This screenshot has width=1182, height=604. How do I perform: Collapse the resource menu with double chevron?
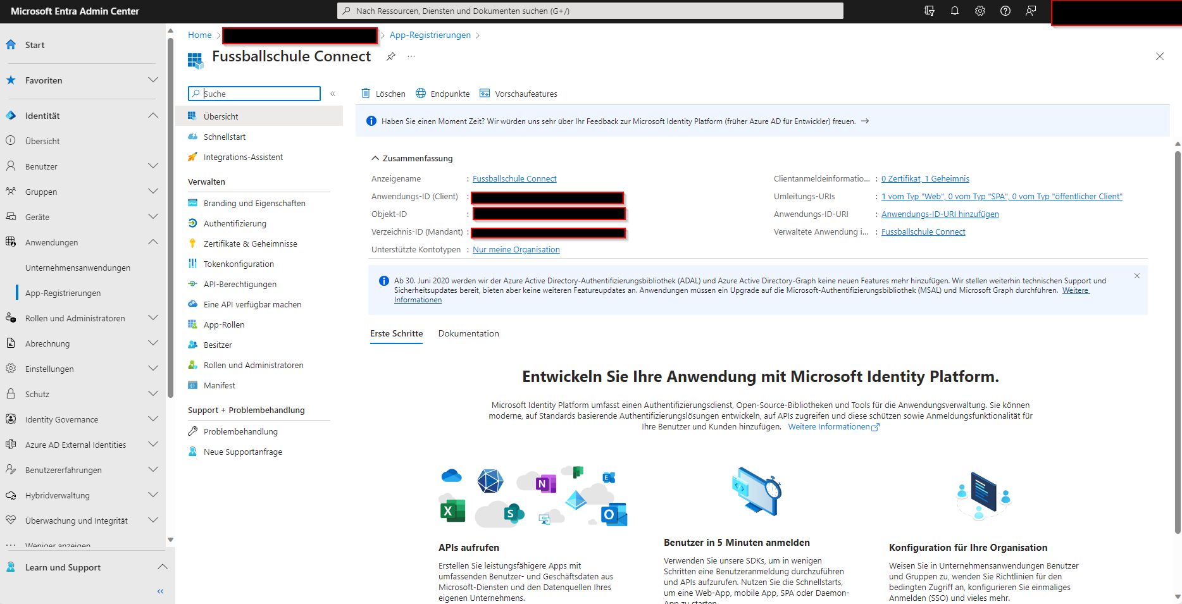click(x=333, y=94)
